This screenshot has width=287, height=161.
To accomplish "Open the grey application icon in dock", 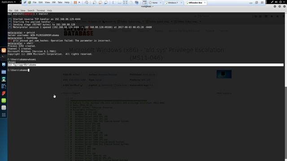I will pyautogui.click(x=4, y=108).
